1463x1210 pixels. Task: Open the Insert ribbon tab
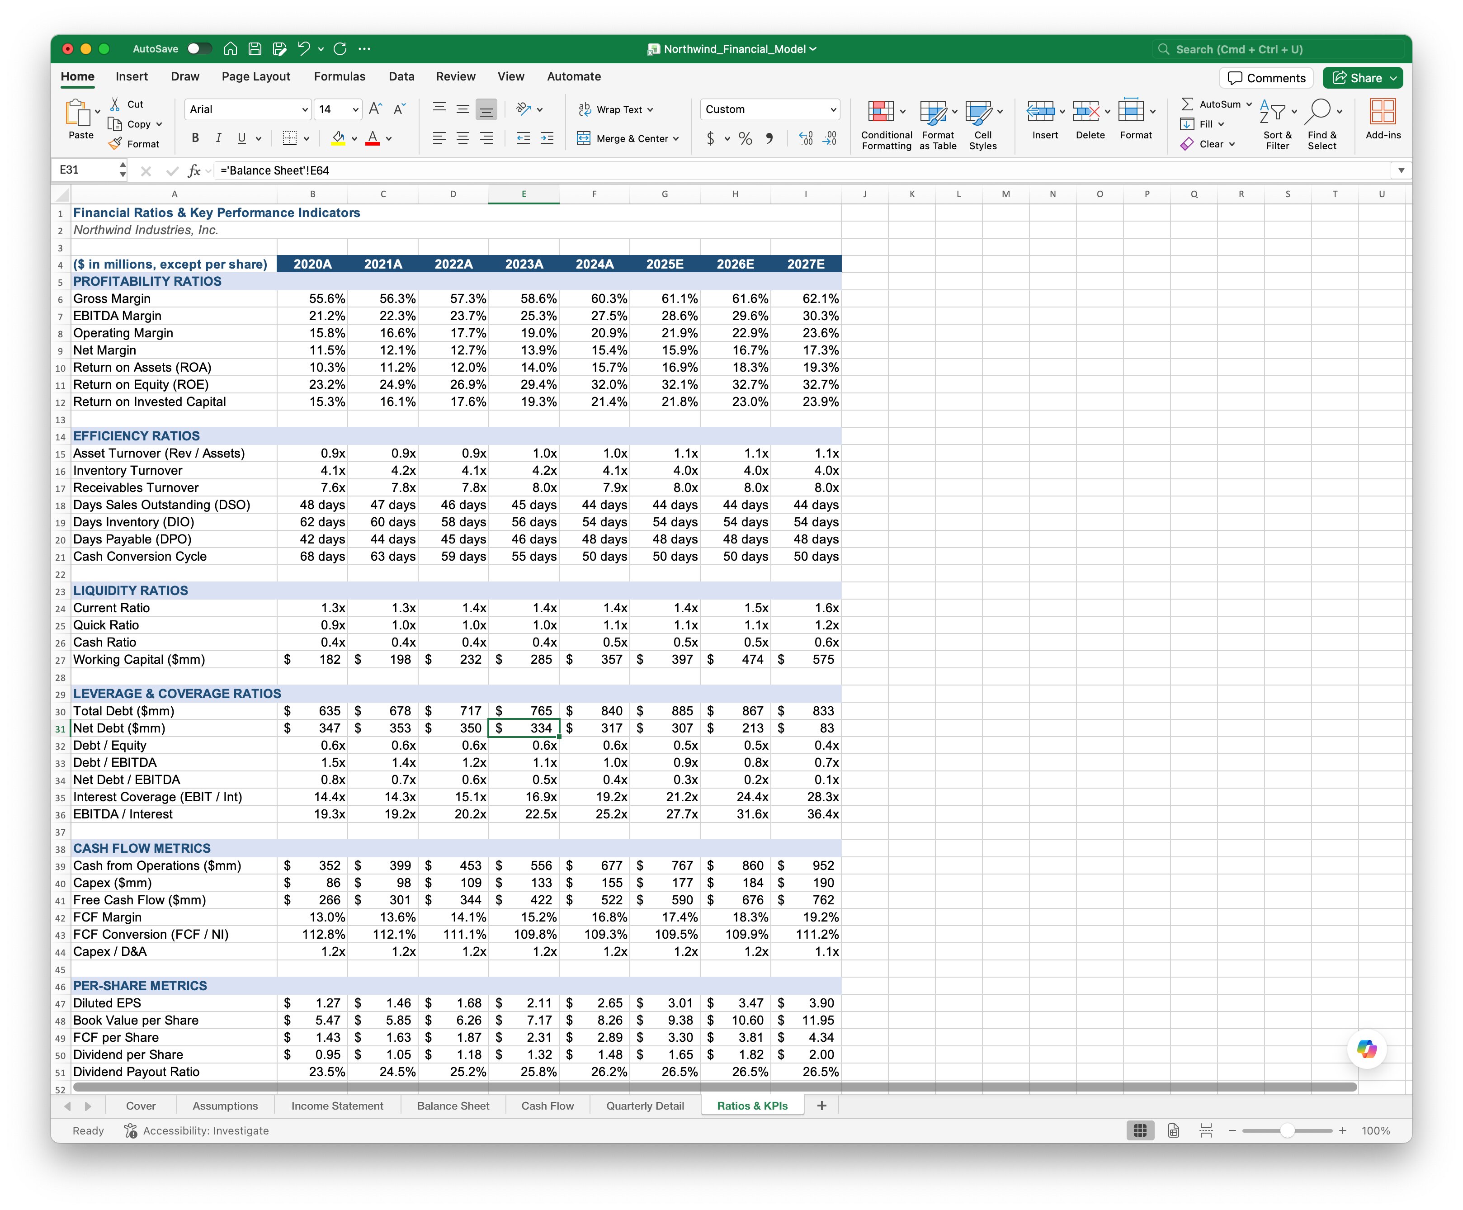pyautogui.click(x=132, y=76)
